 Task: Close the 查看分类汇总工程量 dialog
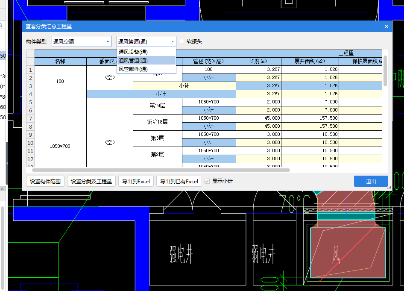(386, 26)
